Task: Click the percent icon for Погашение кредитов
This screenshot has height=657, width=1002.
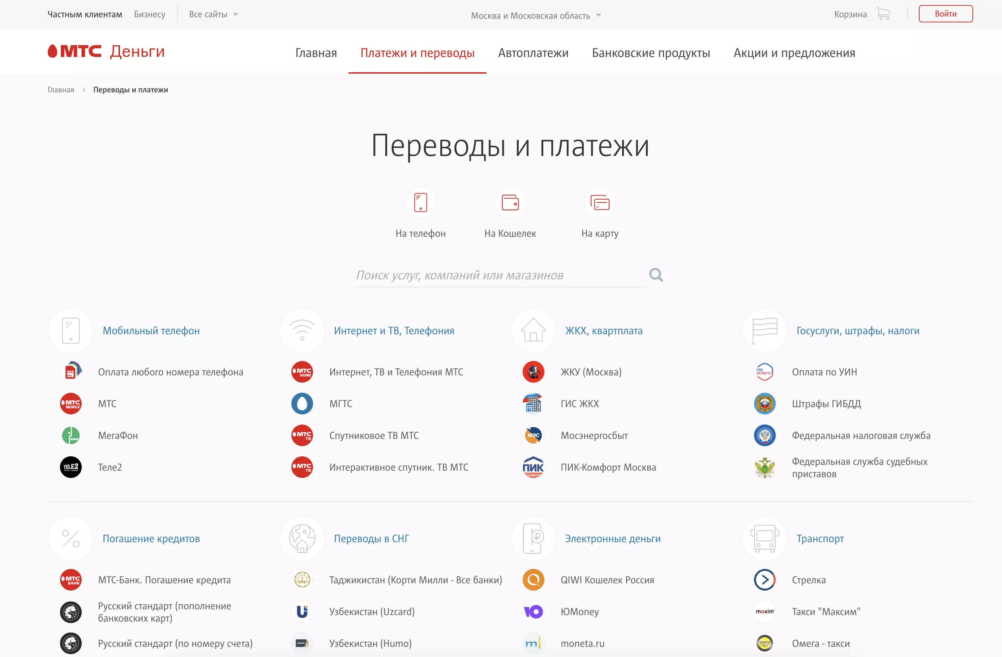Action: click(71, 539)
